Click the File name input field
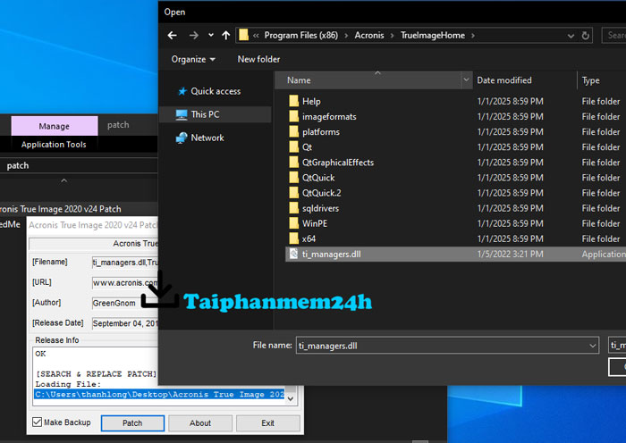Image resolution: width=626 pixels, height=443 pixels. [443, 346]
